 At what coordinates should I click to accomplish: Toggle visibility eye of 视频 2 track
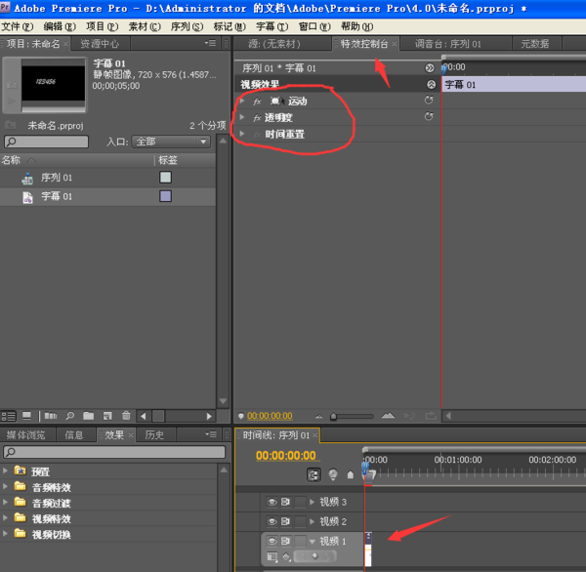272,521
